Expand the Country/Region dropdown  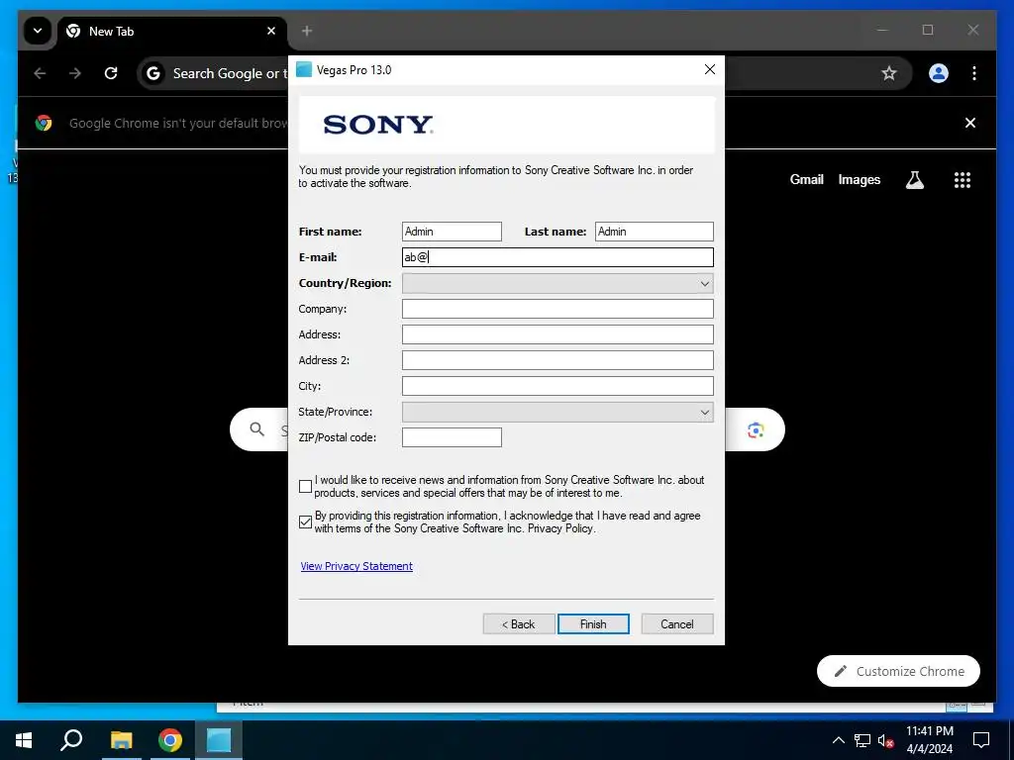pyautogui.click(x=558, y=283)
